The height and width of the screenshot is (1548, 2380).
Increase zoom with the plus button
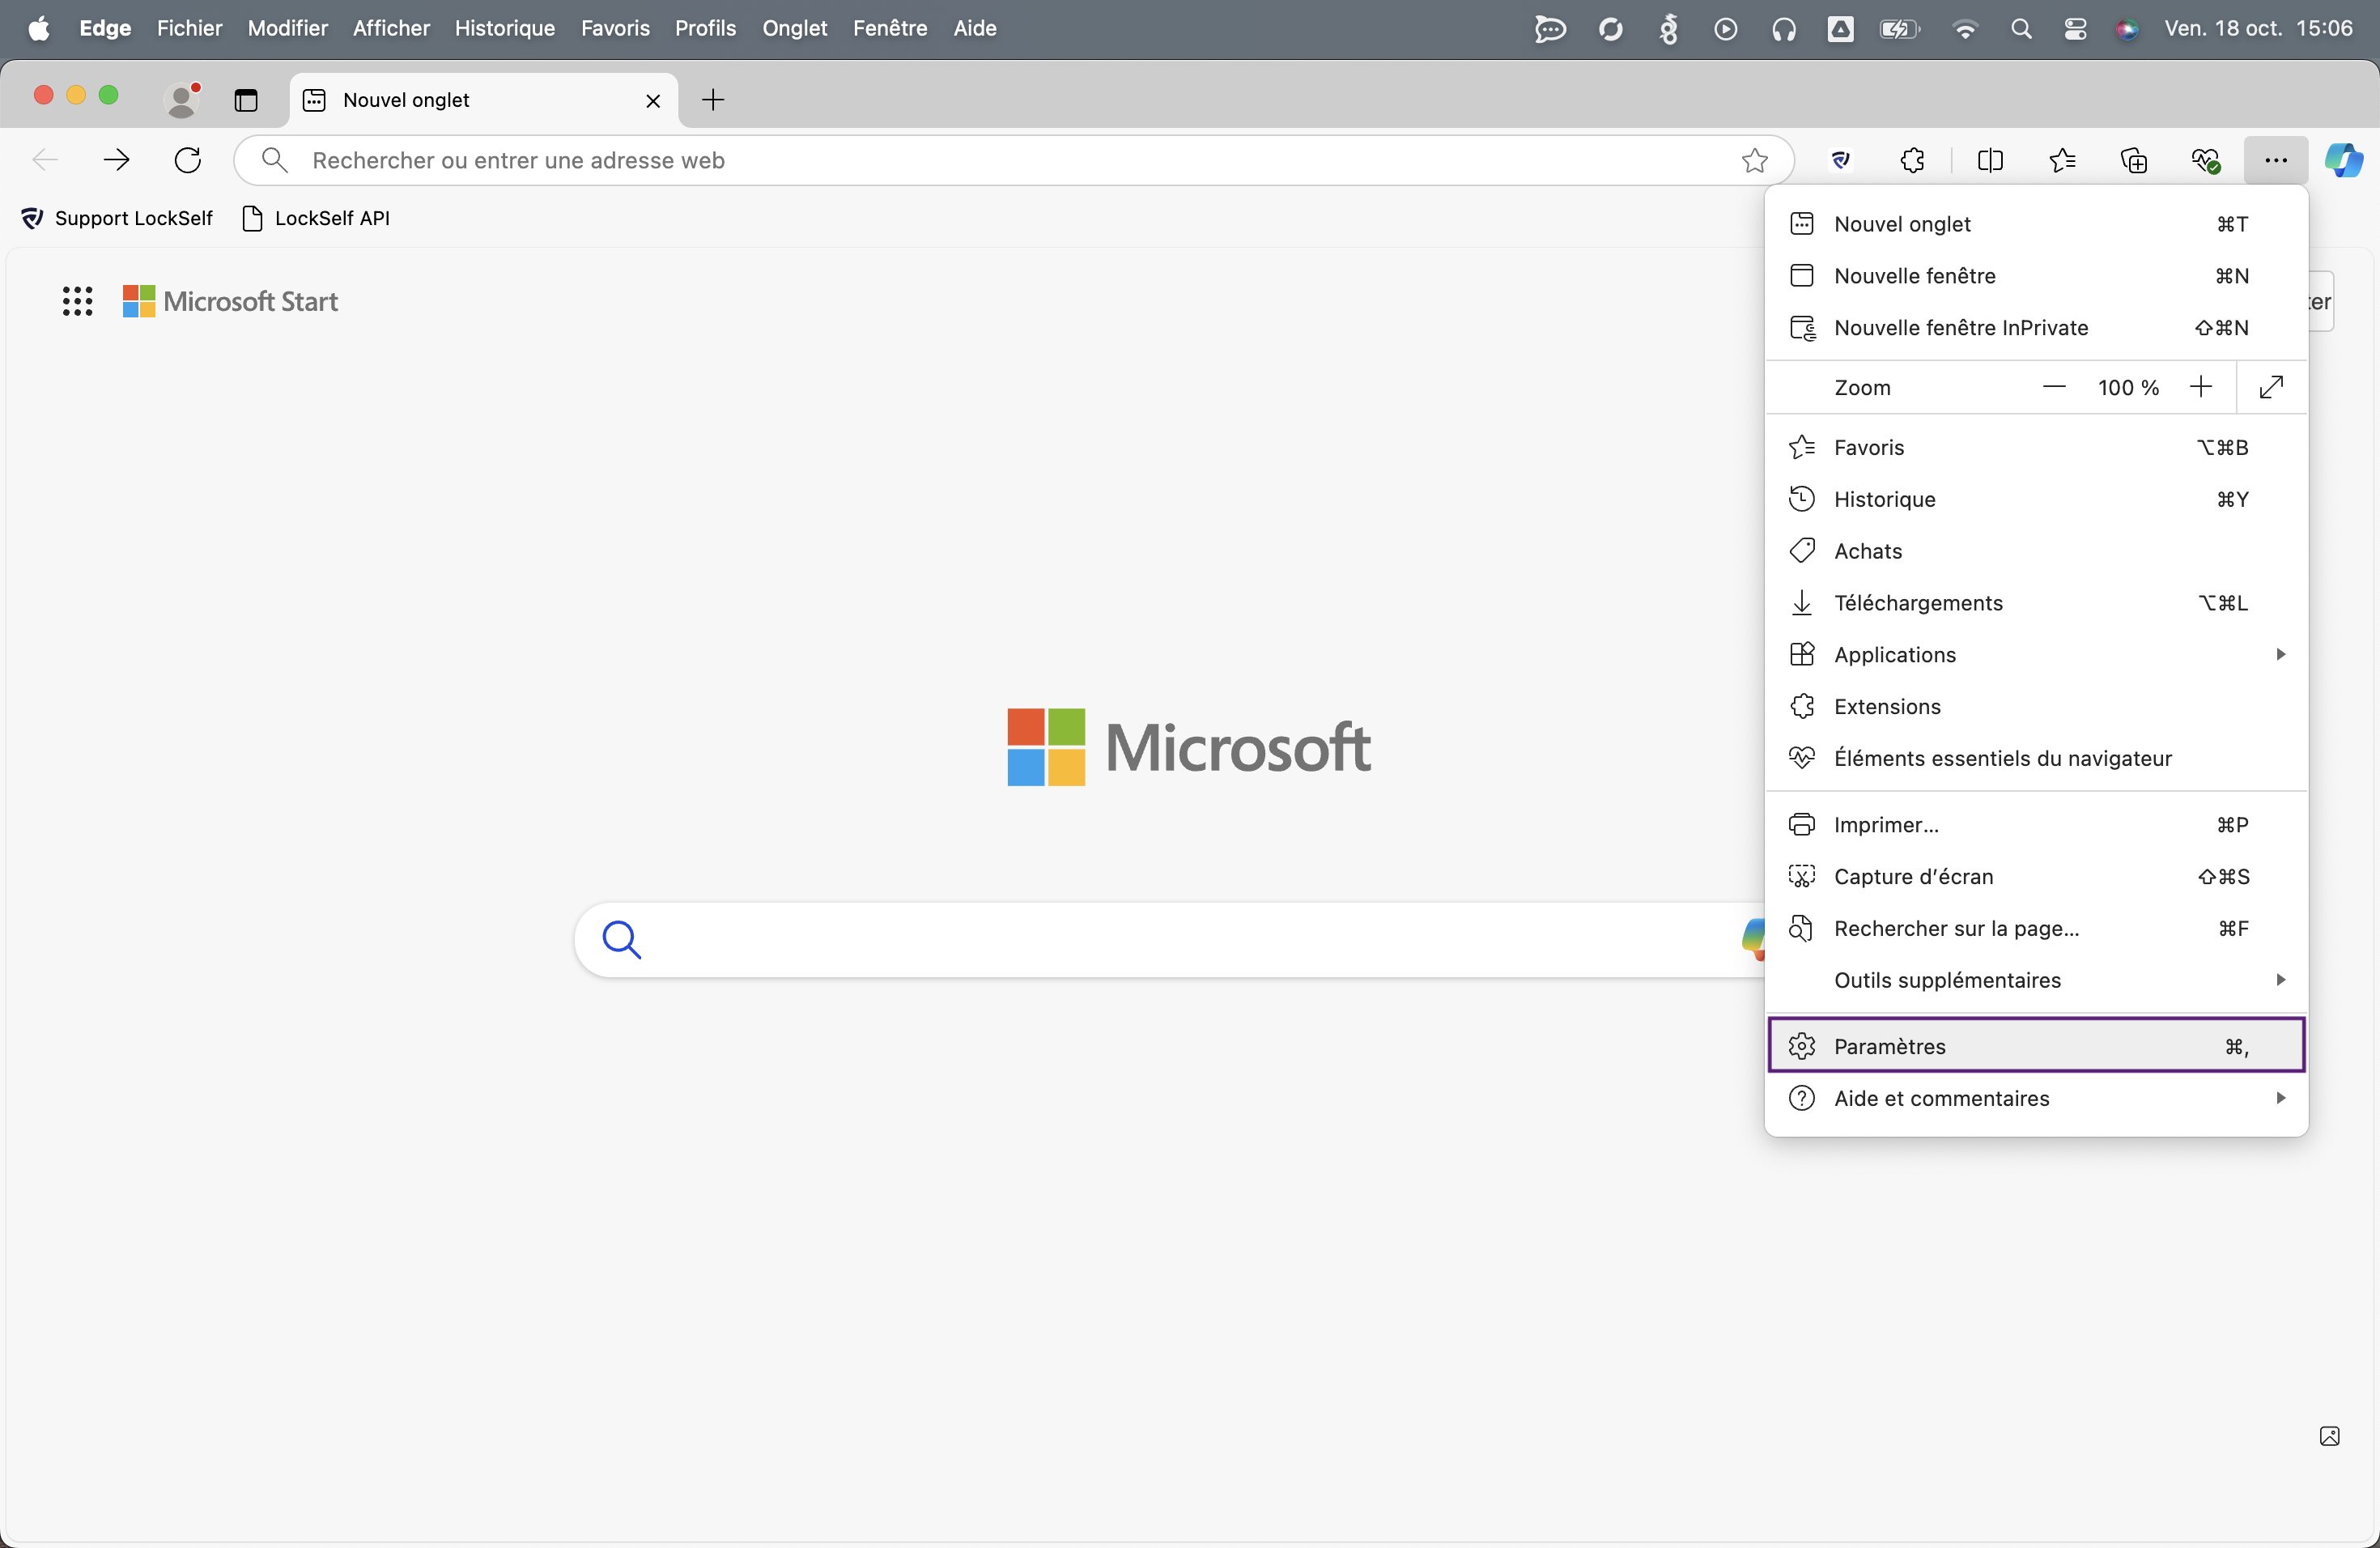point(2200,387)
